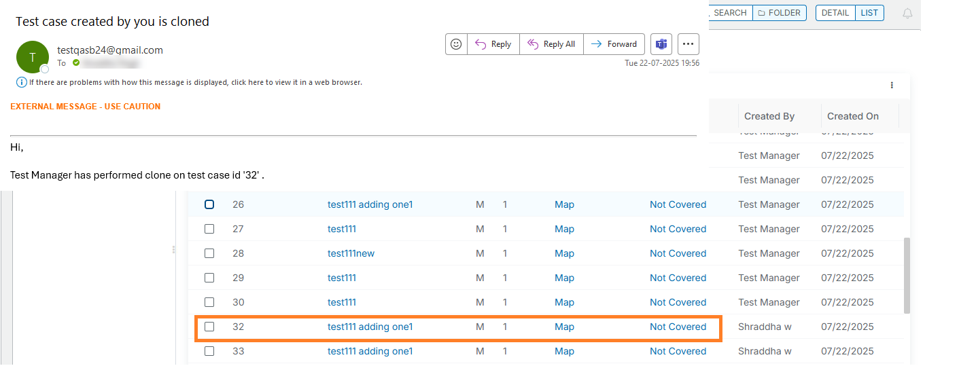This screenshot has width=959, height=366.
Task: Click the emoji reaction smiley icon
Action: pos(456,44)
